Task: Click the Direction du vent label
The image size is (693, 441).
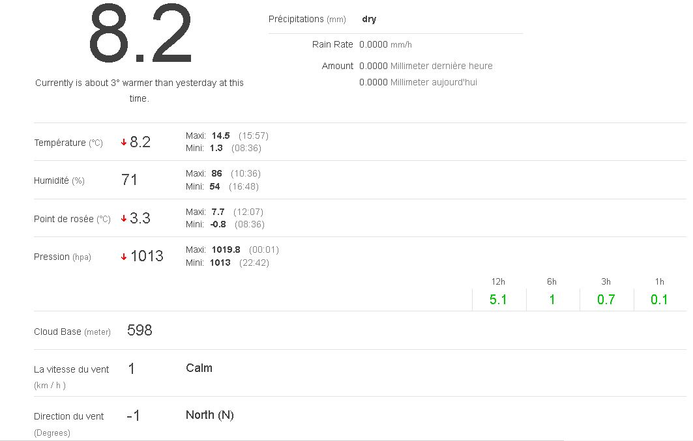Action: (69, 416)
